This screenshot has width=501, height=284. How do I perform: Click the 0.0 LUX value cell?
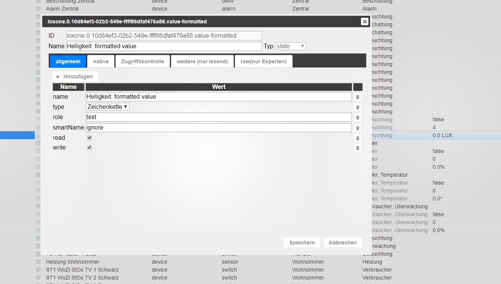click(442, 135)
